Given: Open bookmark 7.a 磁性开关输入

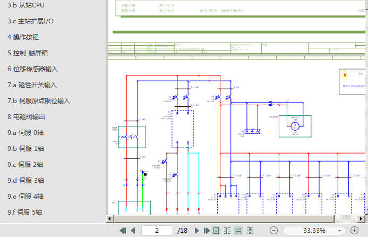Looking at the screenshot, I should pyautogui.click(x=32, y=85).
